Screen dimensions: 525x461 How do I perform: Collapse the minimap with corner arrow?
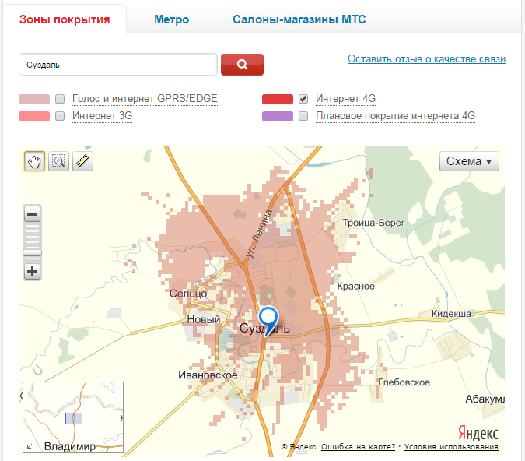[30, 446]
